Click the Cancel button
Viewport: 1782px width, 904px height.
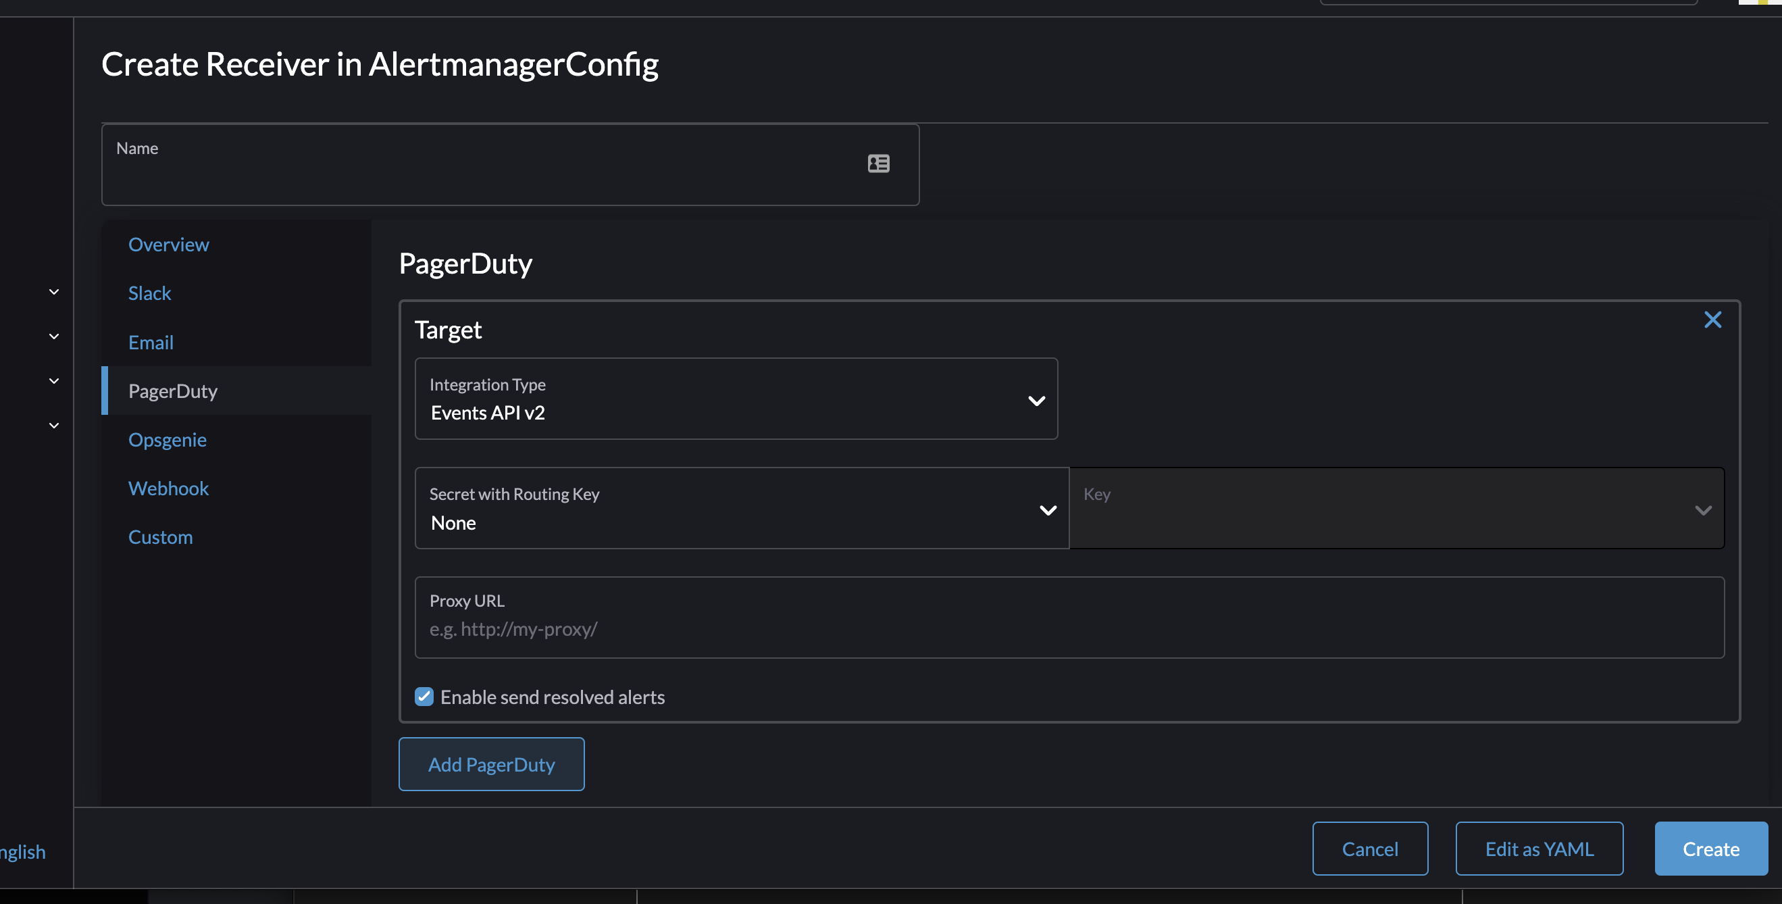point(1370,849)
